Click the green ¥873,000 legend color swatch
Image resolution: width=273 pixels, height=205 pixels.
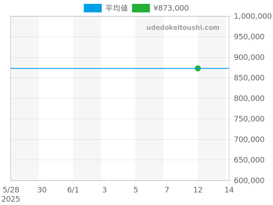click(141, 8)
